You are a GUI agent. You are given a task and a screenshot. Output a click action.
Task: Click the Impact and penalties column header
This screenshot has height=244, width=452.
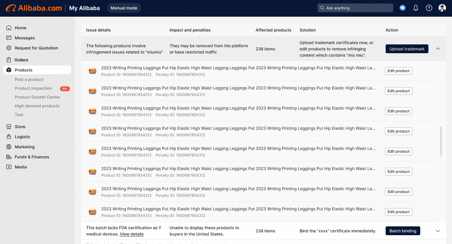[190, 30]
